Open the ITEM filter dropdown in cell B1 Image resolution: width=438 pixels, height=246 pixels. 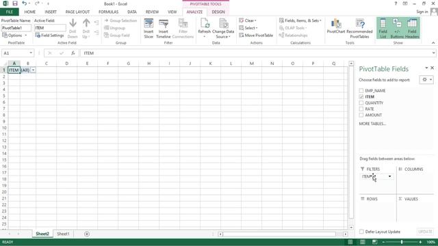pyautogui.click(x=33, y=70)
